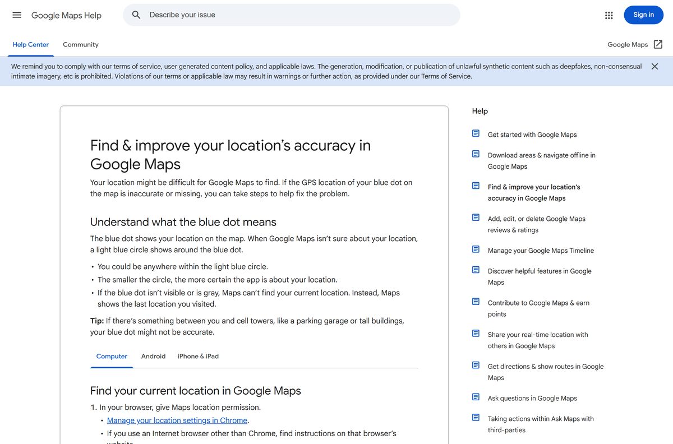Switch to the Help Center tab
Viewport: 673px width, 444px height.
point(31,45)
